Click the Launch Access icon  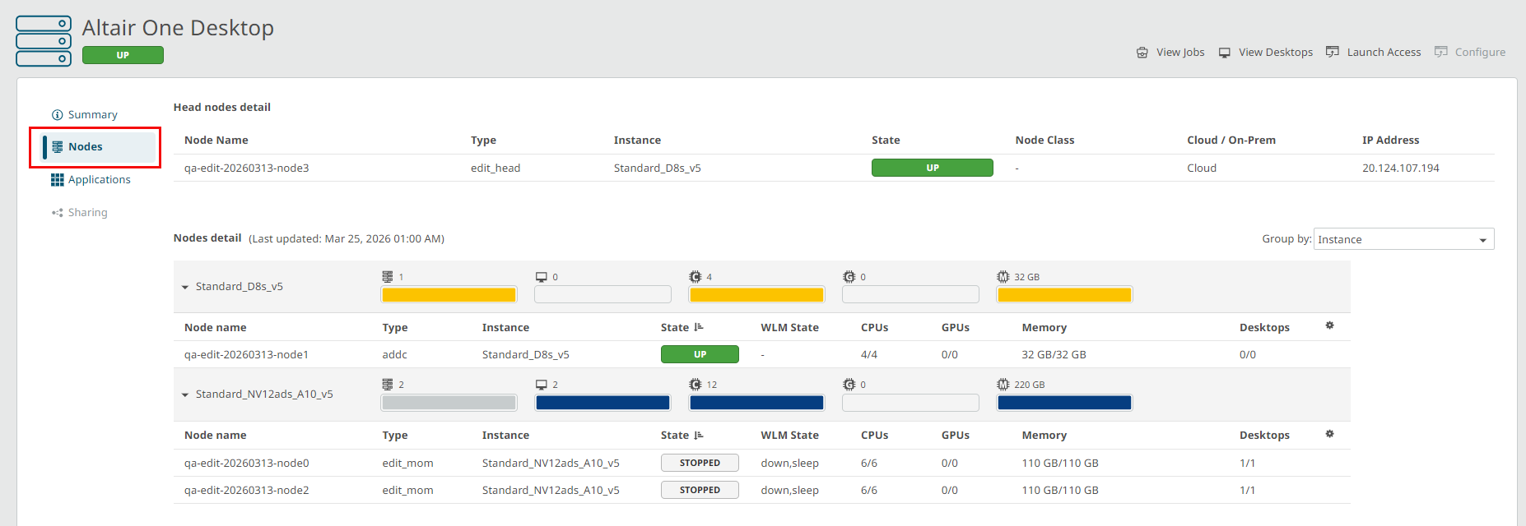(1332, 52)
